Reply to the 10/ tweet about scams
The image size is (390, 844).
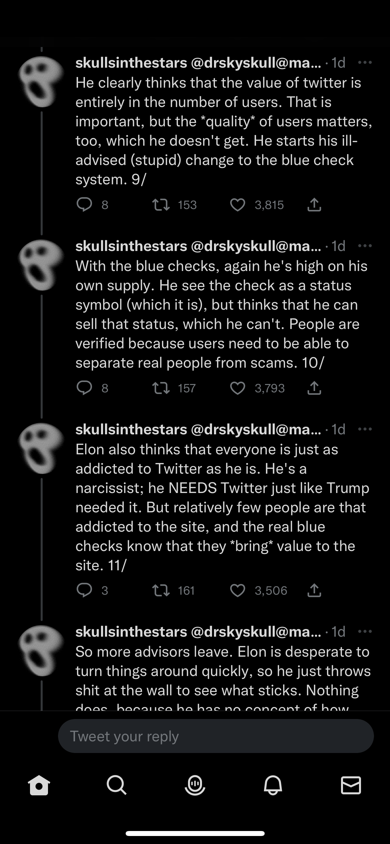coord(84,388)
